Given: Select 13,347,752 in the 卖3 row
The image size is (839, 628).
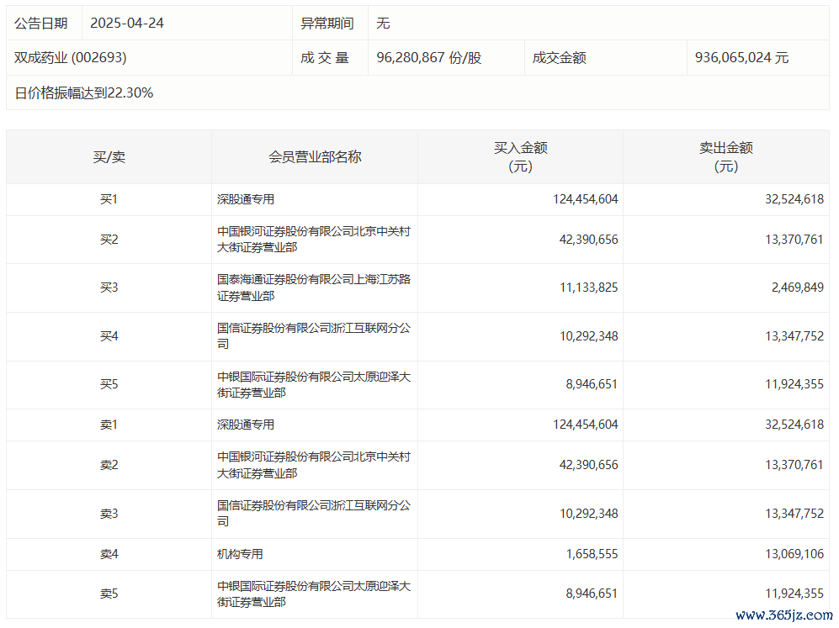Looking at the screenshot, I should [794, 514].
